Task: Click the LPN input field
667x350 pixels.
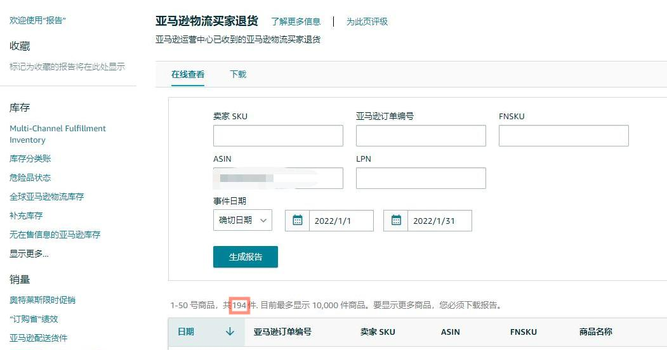Action: (421, 178)
